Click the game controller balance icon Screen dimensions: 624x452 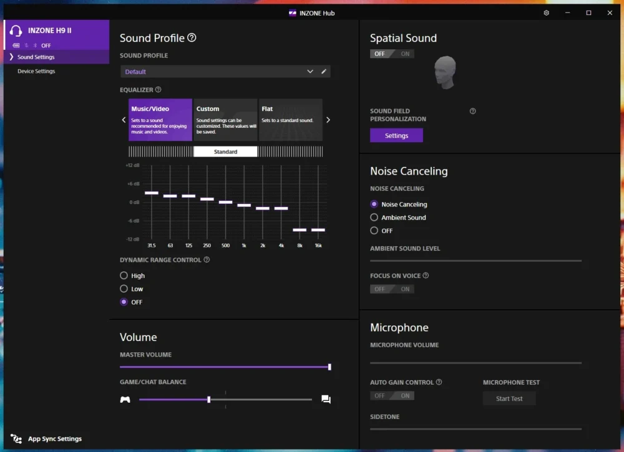pyautogui.click(x=125, y=399)
